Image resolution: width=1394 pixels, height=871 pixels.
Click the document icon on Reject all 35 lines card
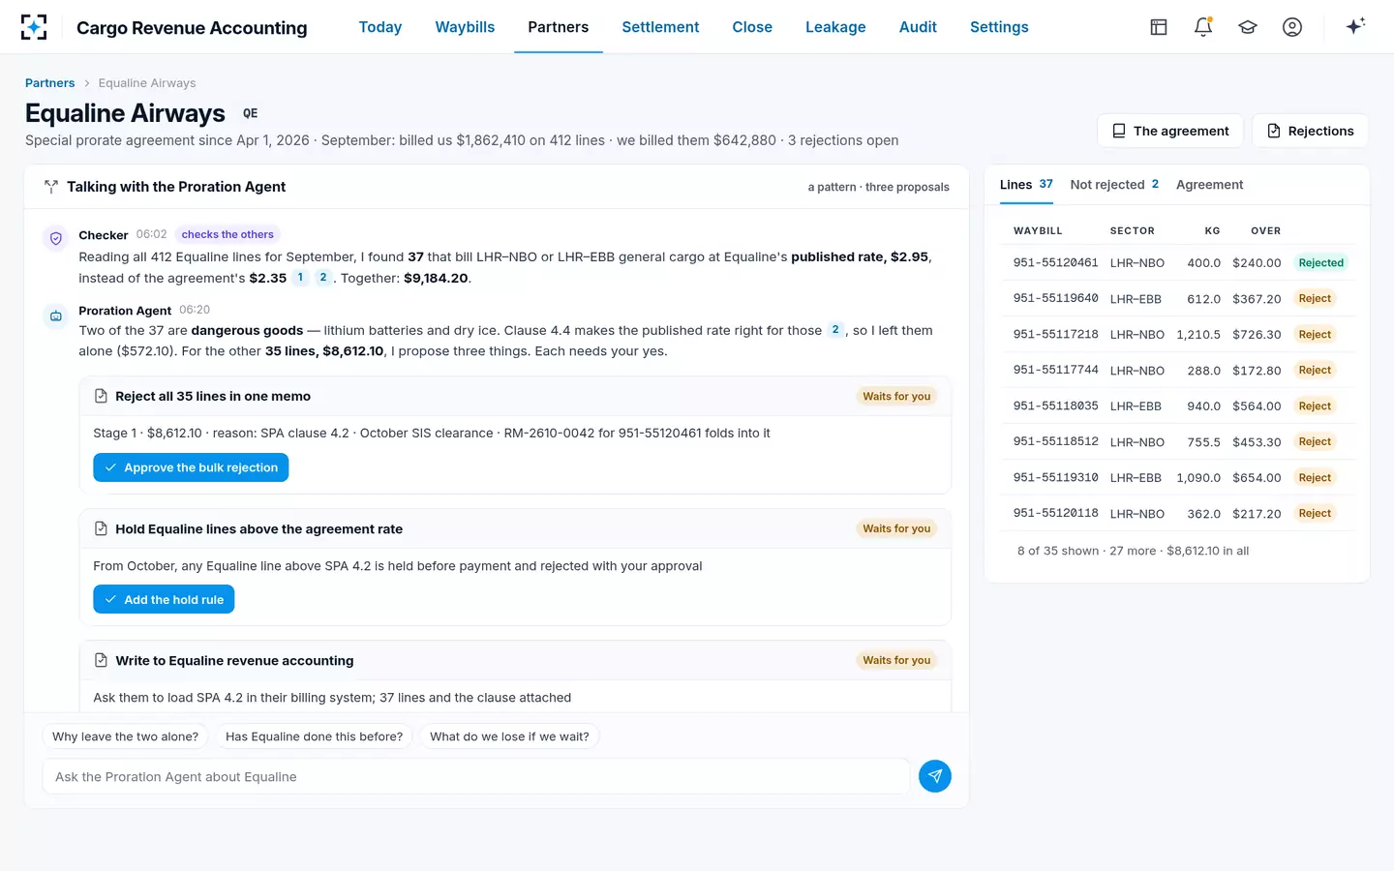(x=101, y=396)
